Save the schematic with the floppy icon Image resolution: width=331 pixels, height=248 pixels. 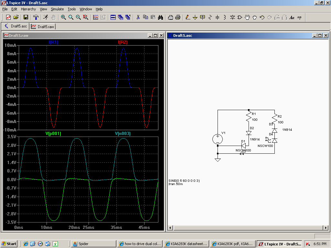(26, 17)
